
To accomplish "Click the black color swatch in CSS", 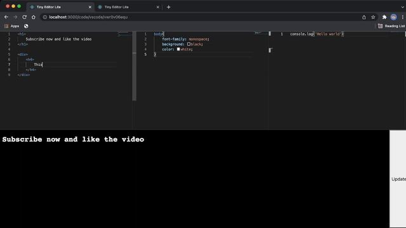I will point(189,44).
